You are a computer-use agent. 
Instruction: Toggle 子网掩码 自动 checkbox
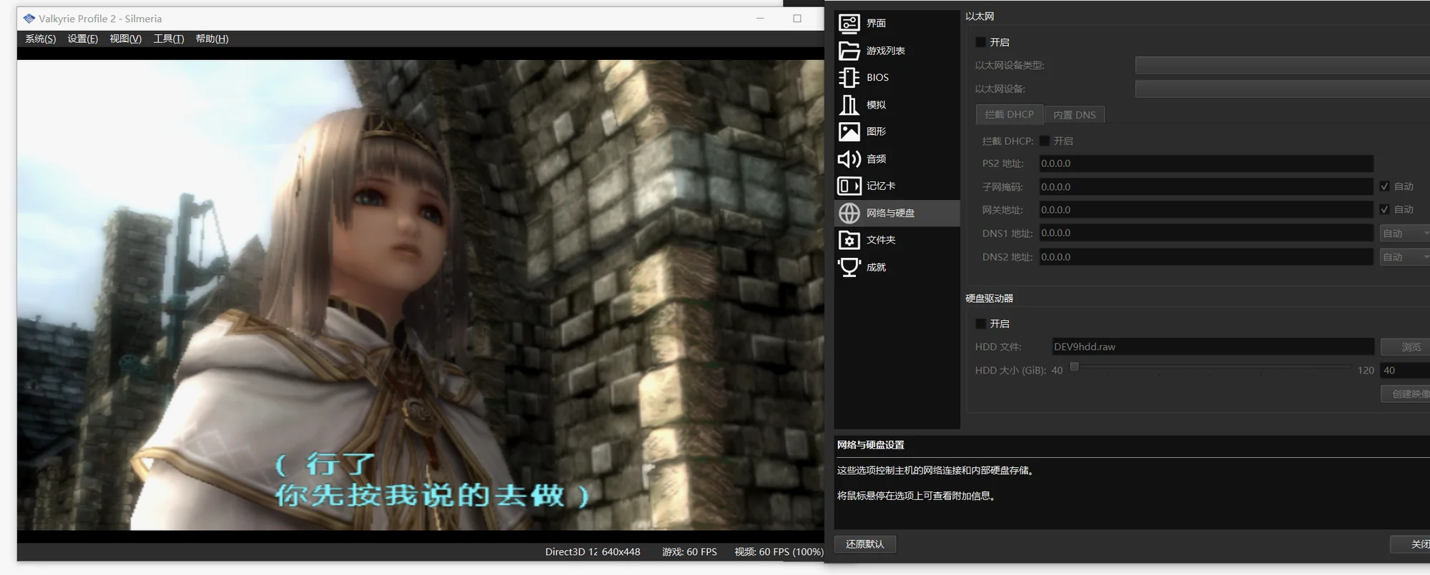click(1384, 186)
